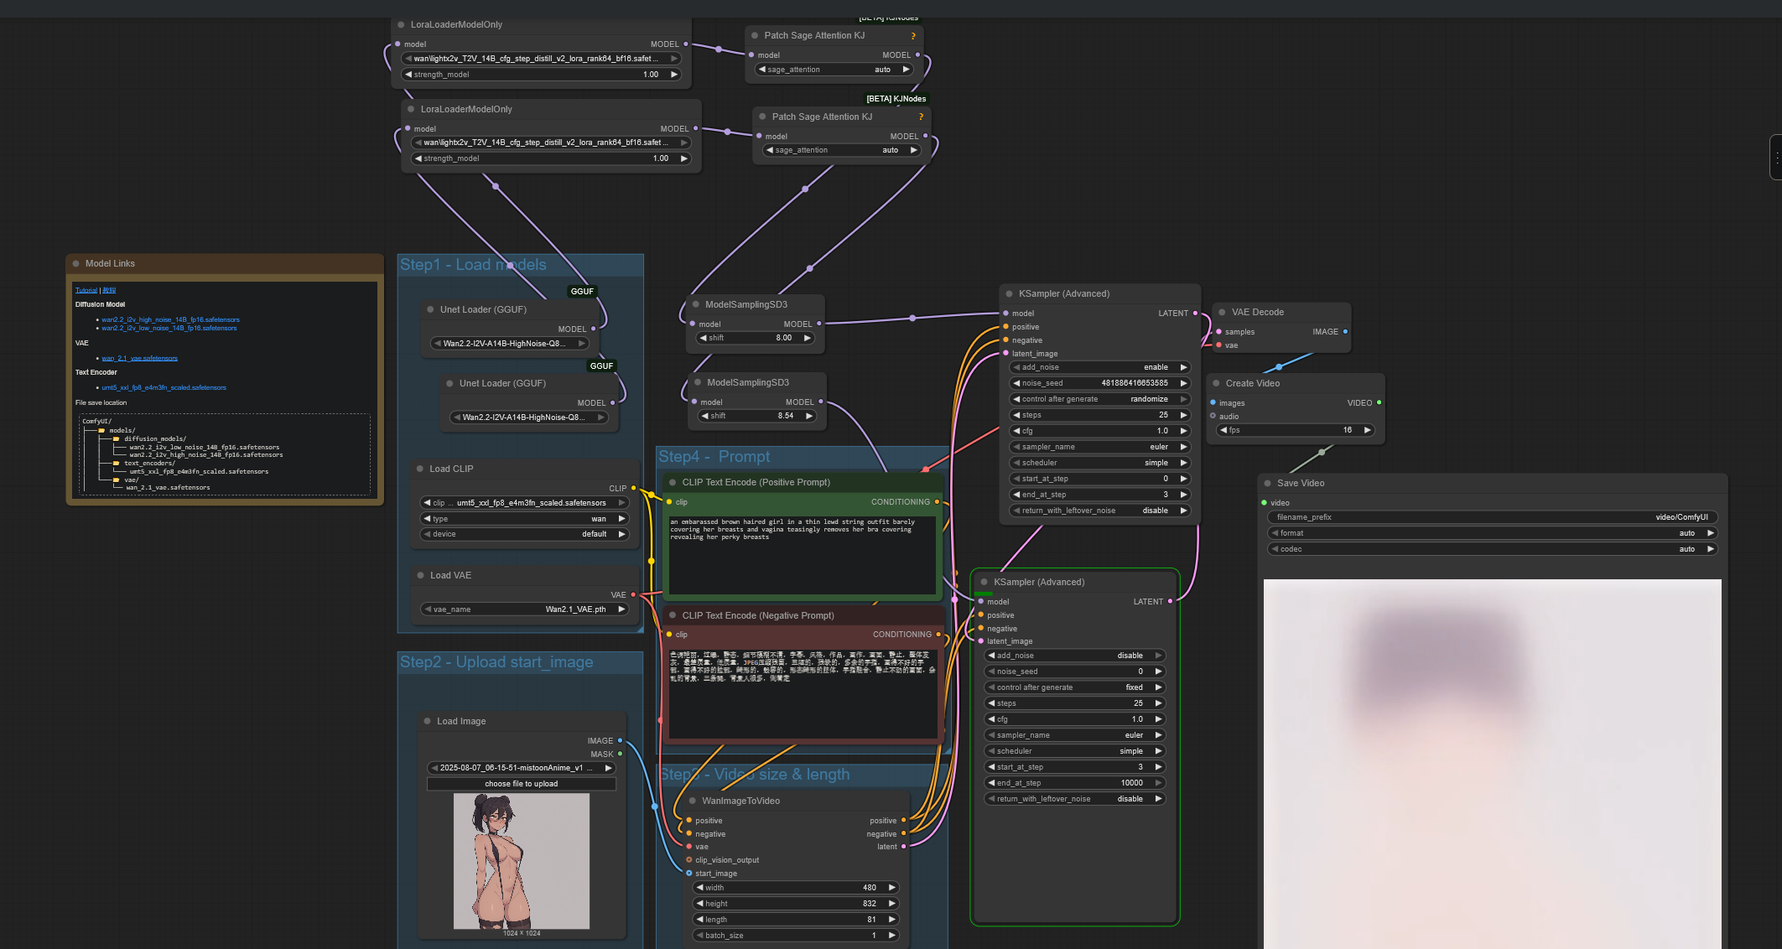Toggle add_noise disable in the lower KSampler
Screen dimensions: 1782x949
point(1074,656)
